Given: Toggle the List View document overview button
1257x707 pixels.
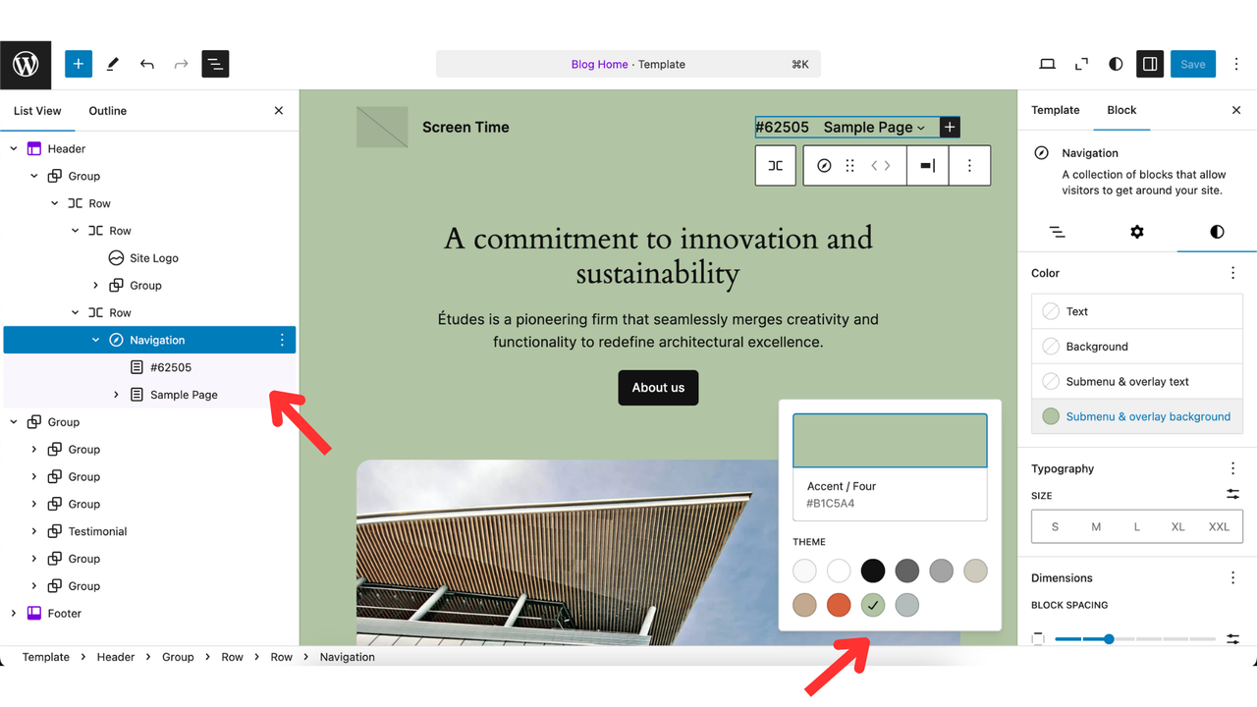Looking at the screenshot, I should [215, 64].
